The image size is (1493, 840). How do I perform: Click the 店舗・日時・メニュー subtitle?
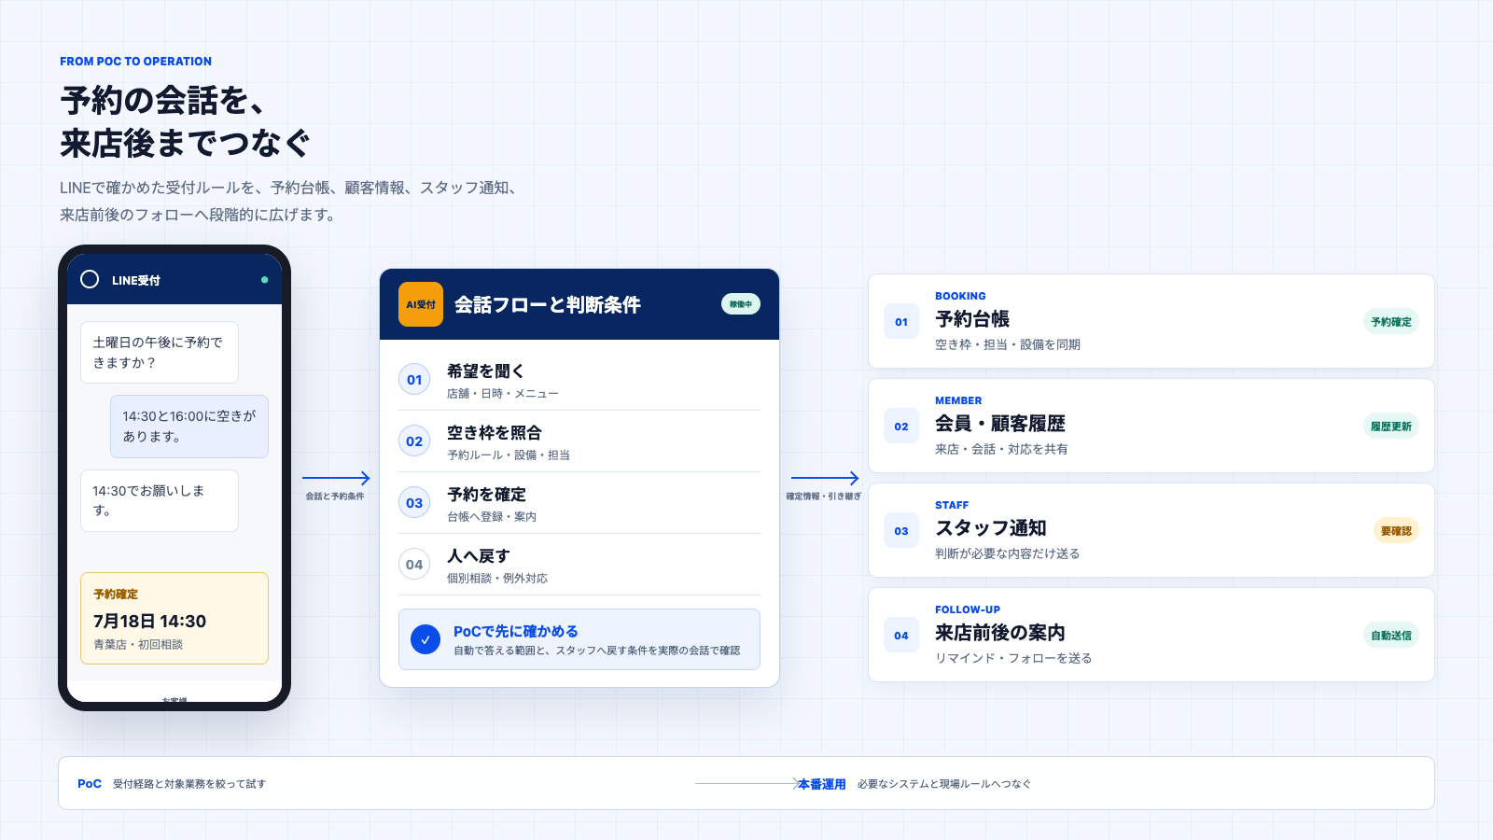point(503,394)
